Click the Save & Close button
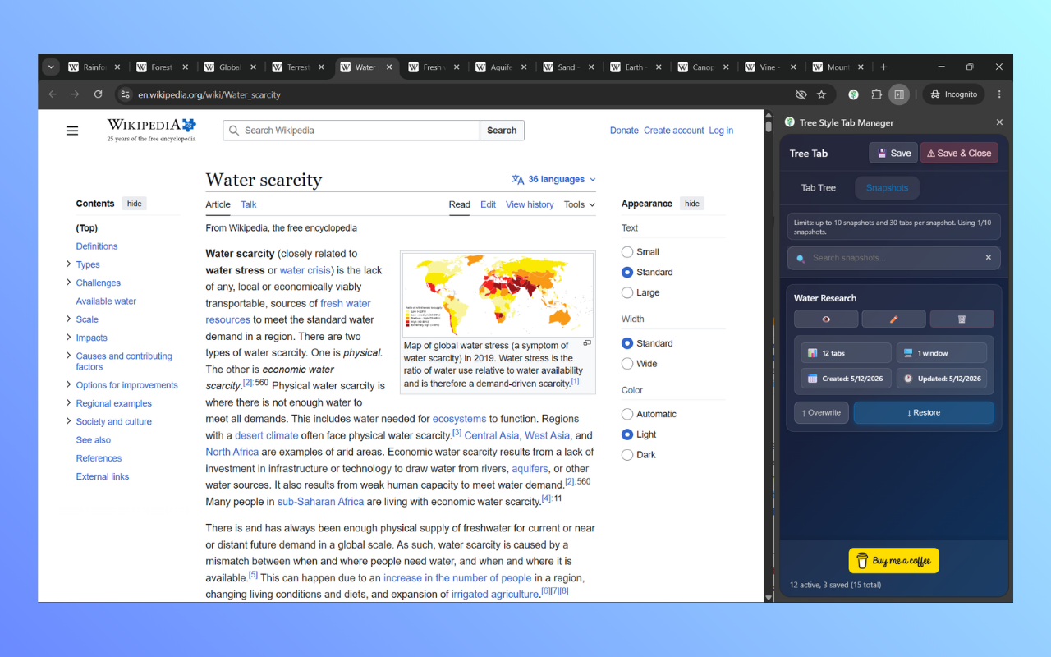The height and width of the screenshot is (657, 1051). [959, 153]
